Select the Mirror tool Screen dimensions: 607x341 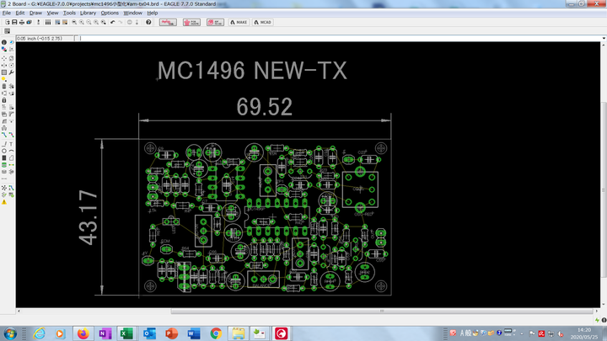(x=4, y=65)
